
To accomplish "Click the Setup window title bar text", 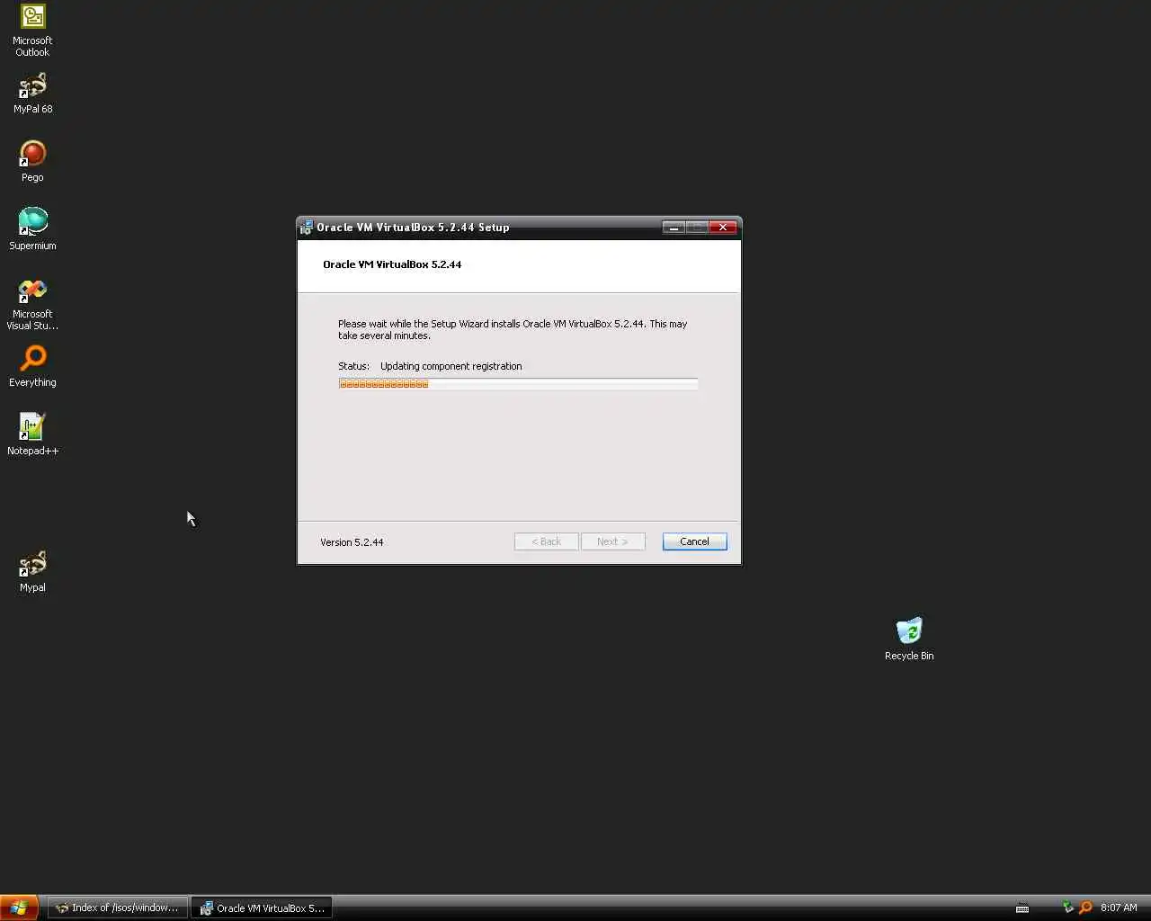I will point(413,228).
